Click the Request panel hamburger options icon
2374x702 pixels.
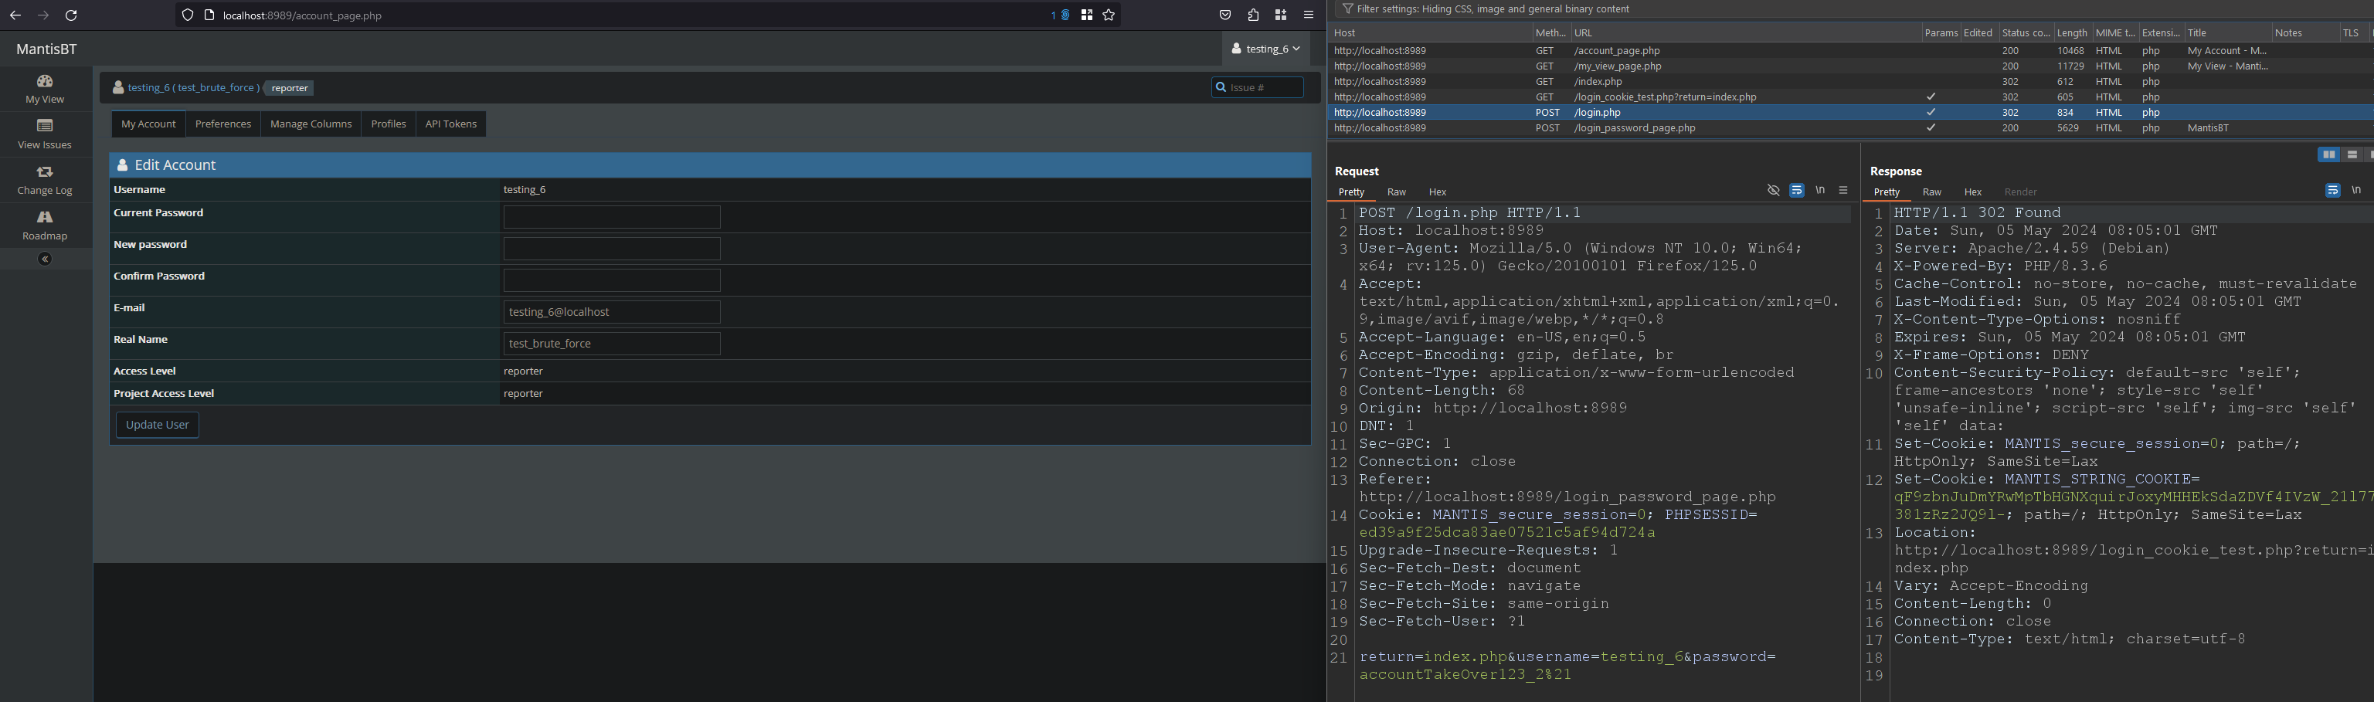click(x=1843, y=191)
